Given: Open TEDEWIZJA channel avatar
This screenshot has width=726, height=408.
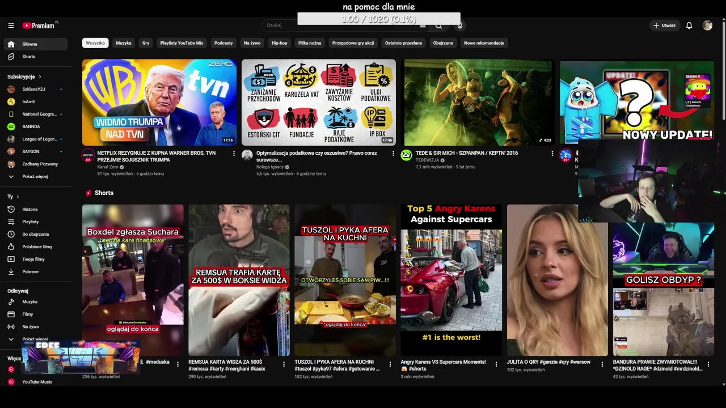Looking at the screenshot, I should coord(406,155).
